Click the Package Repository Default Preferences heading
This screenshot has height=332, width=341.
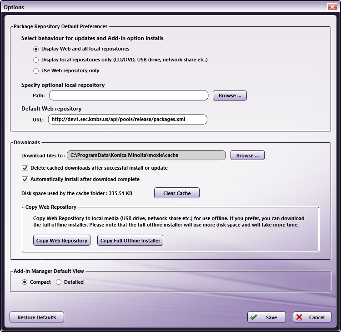click(60, 26)
